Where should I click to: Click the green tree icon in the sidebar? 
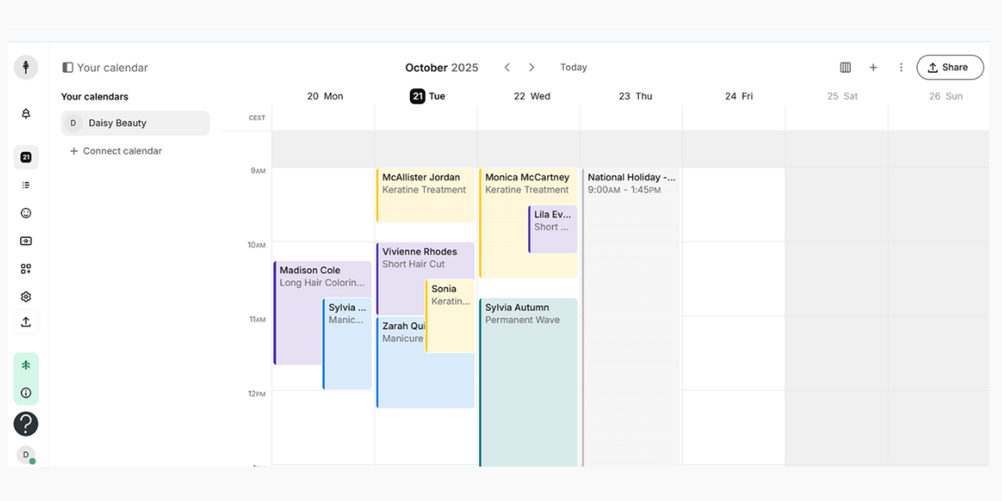click(x=26, y=365)
